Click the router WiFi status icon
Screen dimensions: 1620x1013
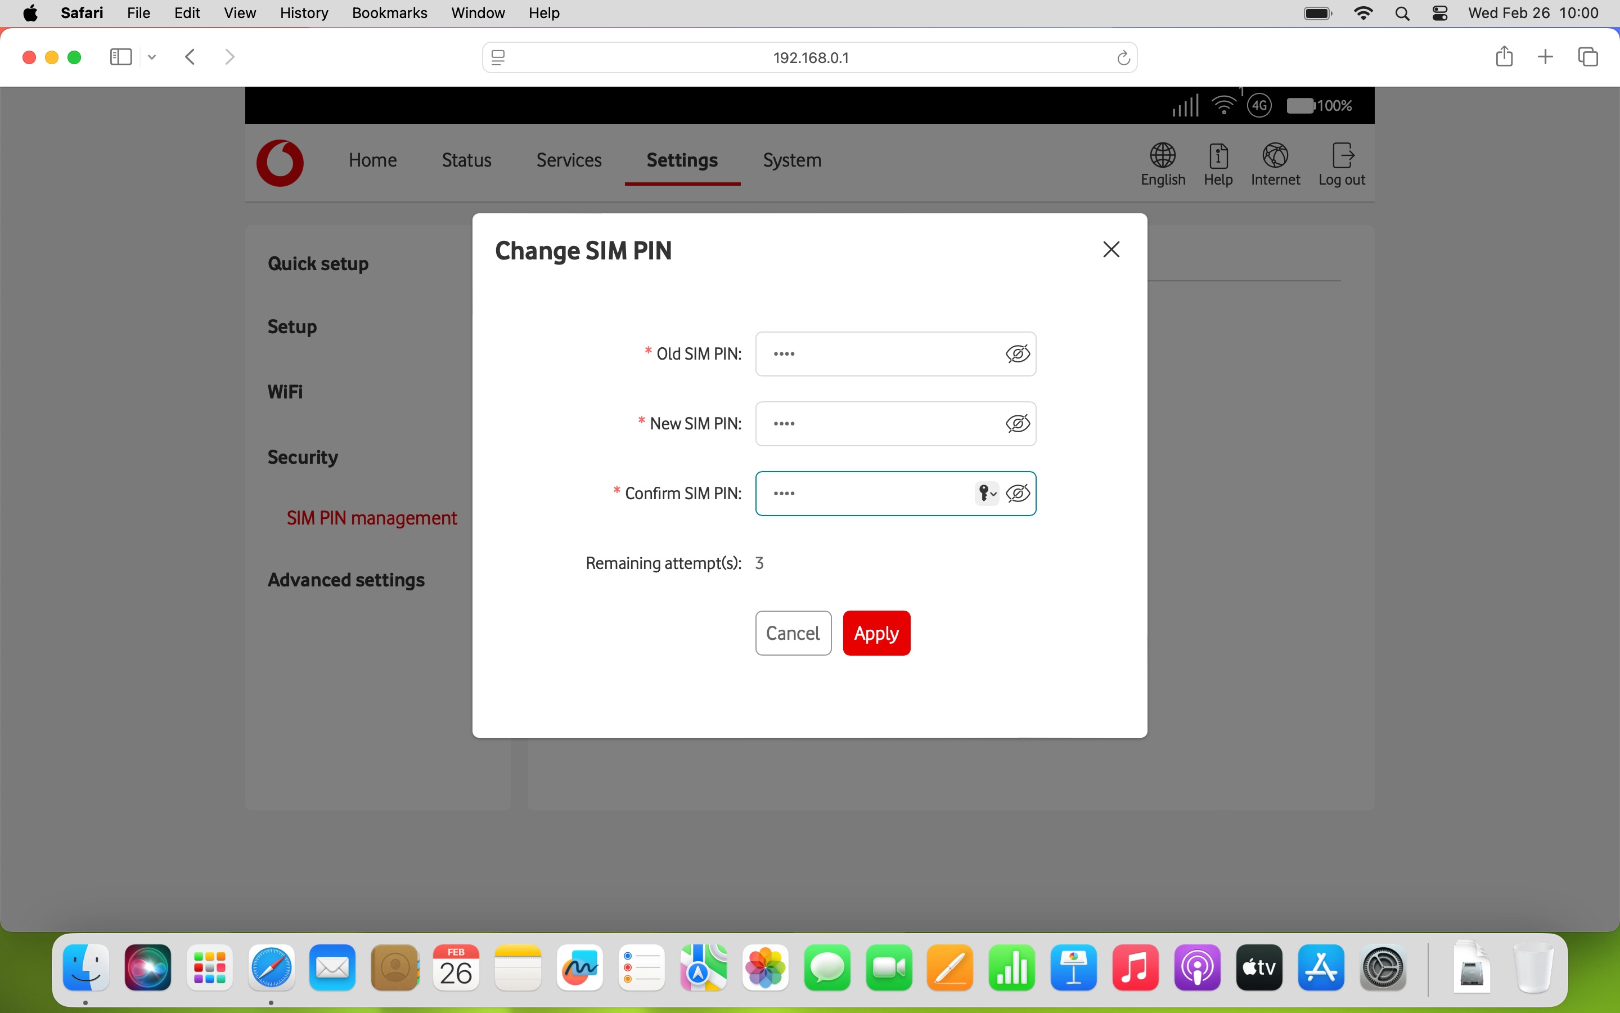1223,105
